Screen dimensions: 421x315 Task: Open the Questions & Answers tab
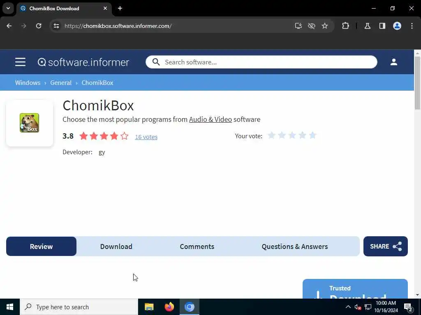click(x=295, y=246)
